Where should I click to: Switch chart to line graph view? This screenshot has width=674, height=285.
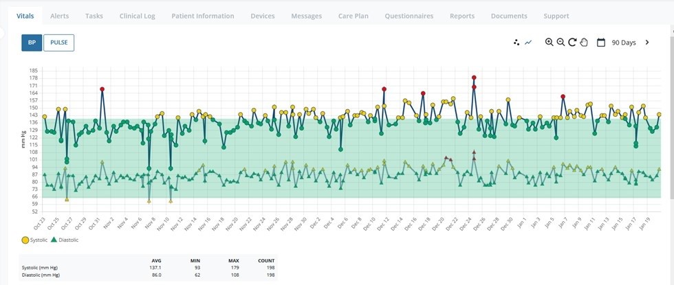(528, 43)
